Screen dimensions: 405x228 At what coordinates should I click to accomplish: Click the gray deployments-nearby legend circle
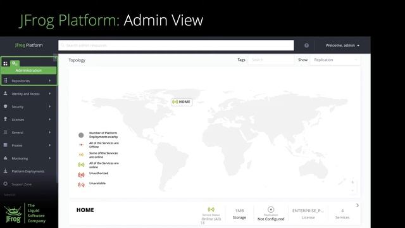pyautogui.click(x=81, y=135)
